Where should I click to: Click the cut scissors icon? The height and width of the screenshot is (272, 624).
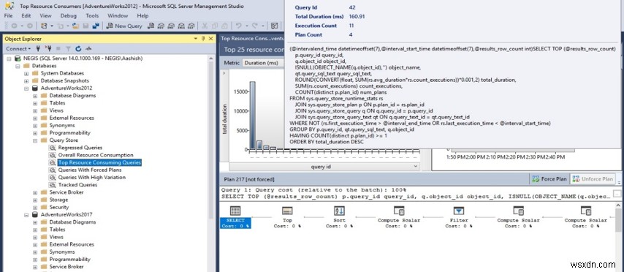(x=204, y=26)
